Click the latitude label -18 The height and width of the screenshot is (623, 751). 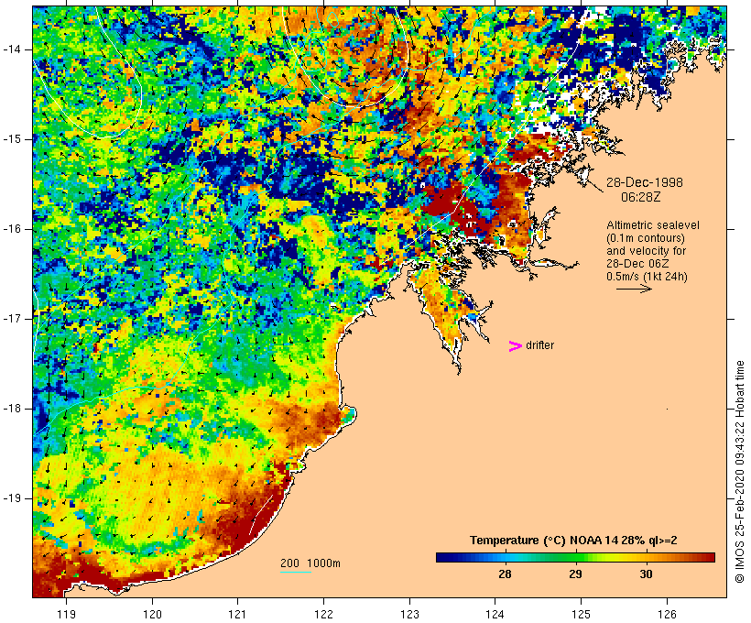(x=12, y=409)
